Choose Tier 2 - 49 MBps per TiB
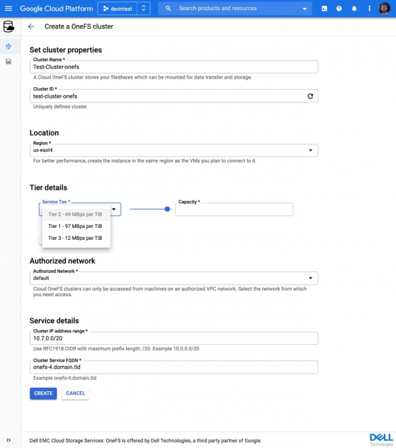The width and height of the screenshot is (396, 448). [76, 214]
